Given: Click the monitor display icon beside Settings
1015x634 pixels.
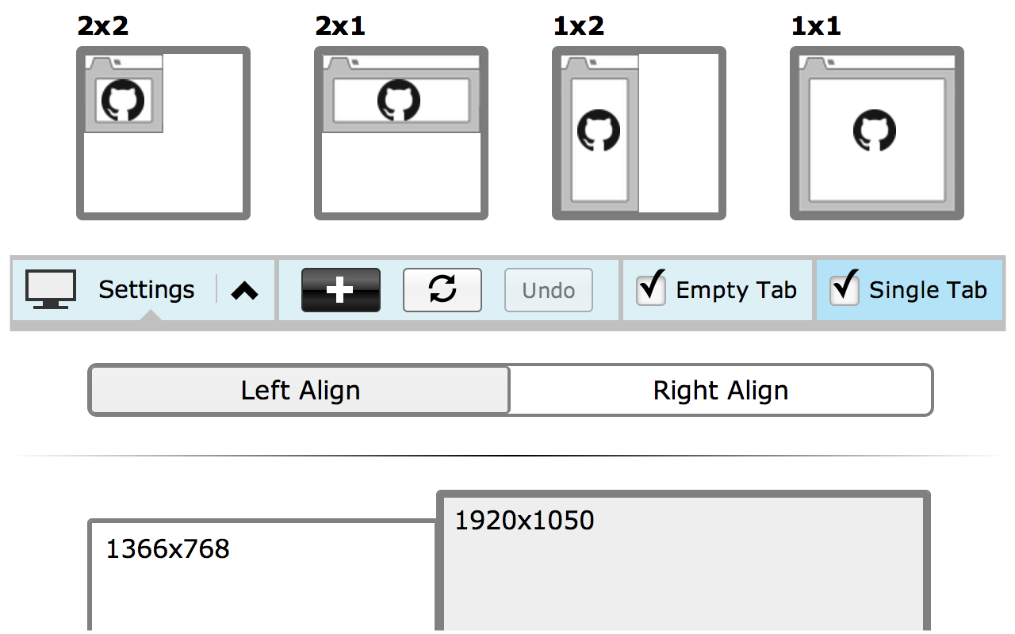Looking at the screenshot, I should pos(49,288).
